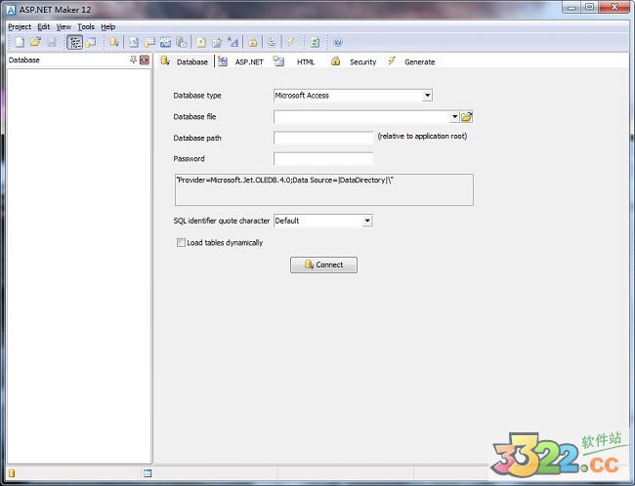
Task: Click the ASP.NET settings toolbar icon
Action: pyautogui.click(x=134, y=42)
